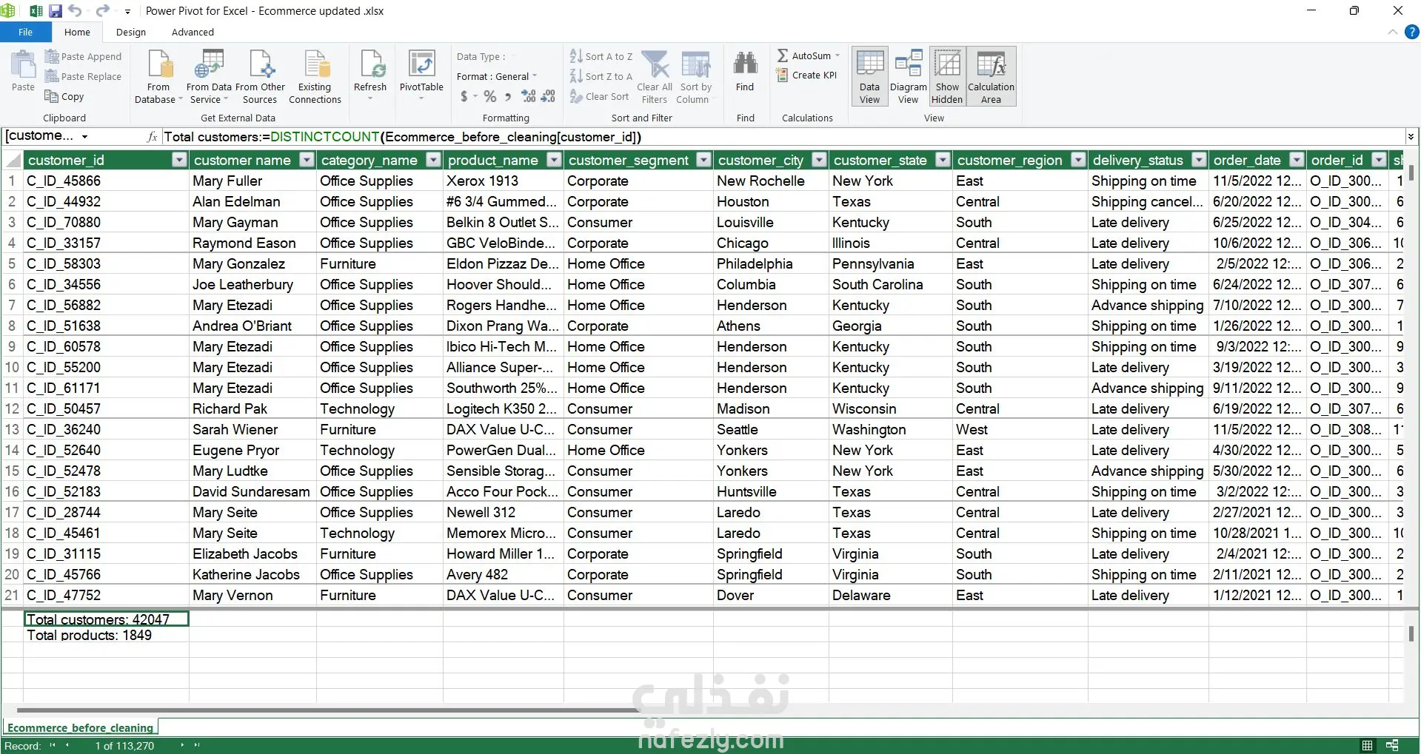Select cell 'Xerox 1913'
The height and width of the screenshot is (754, 1421).
[503, 181]
